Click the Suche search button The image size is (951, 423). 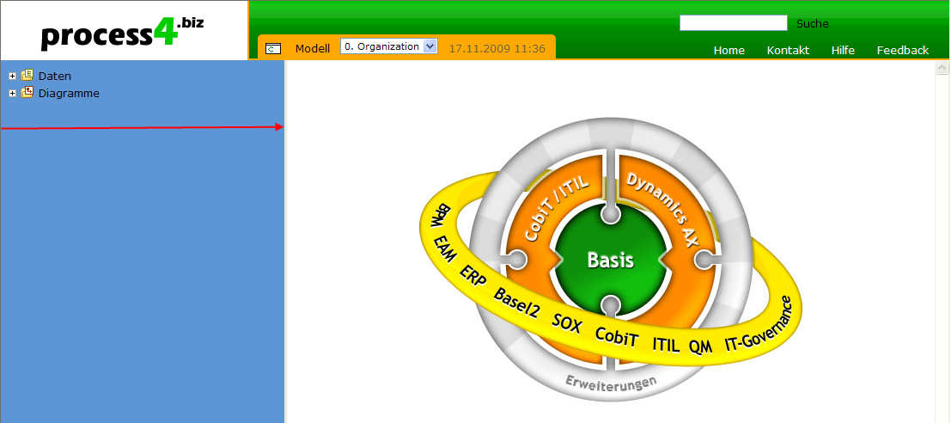tap(812, 24)
